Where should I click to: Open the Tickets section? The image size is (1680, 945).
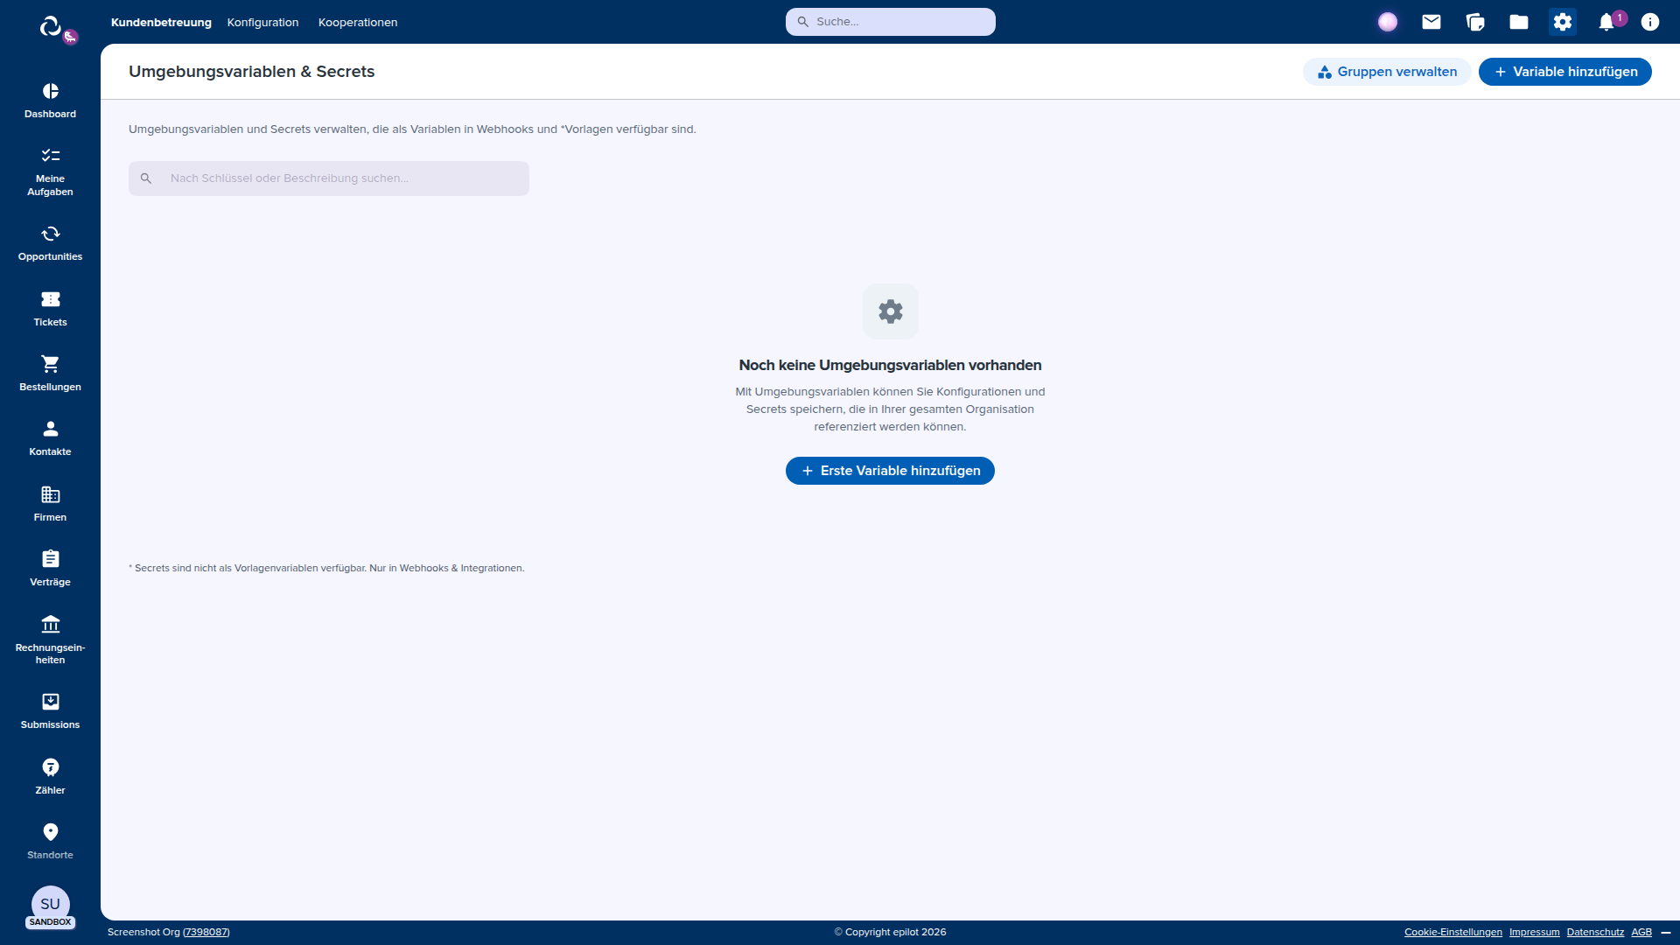(50, 310)
